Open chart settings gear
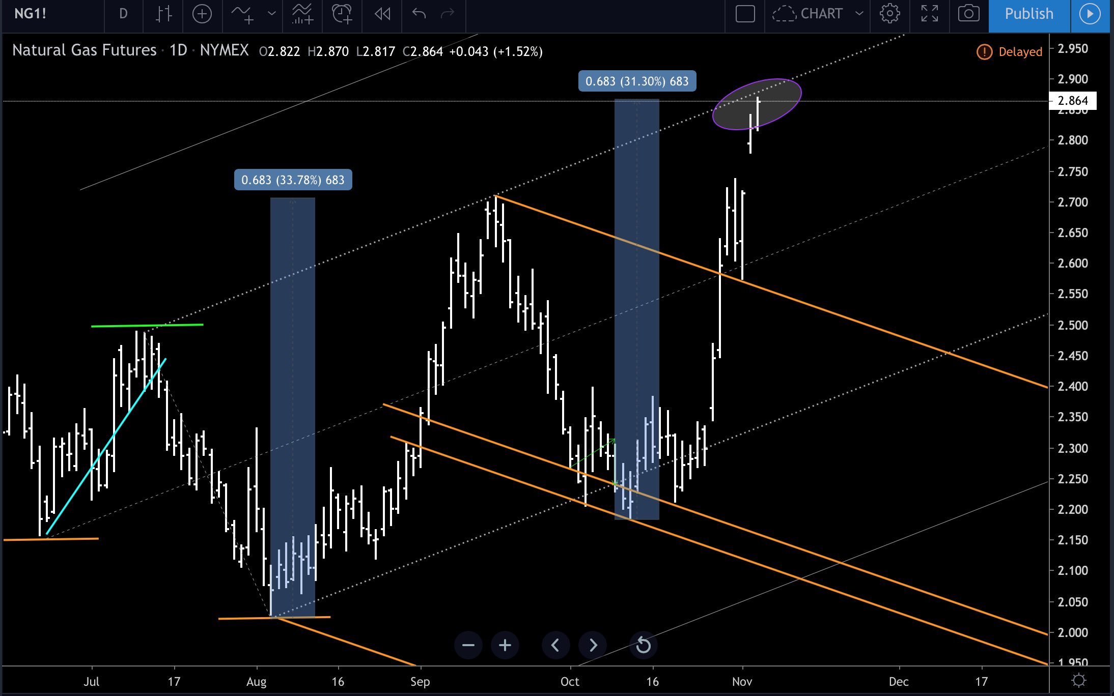The width and height of the screenshot is (1114, 696). click(889, 14)
